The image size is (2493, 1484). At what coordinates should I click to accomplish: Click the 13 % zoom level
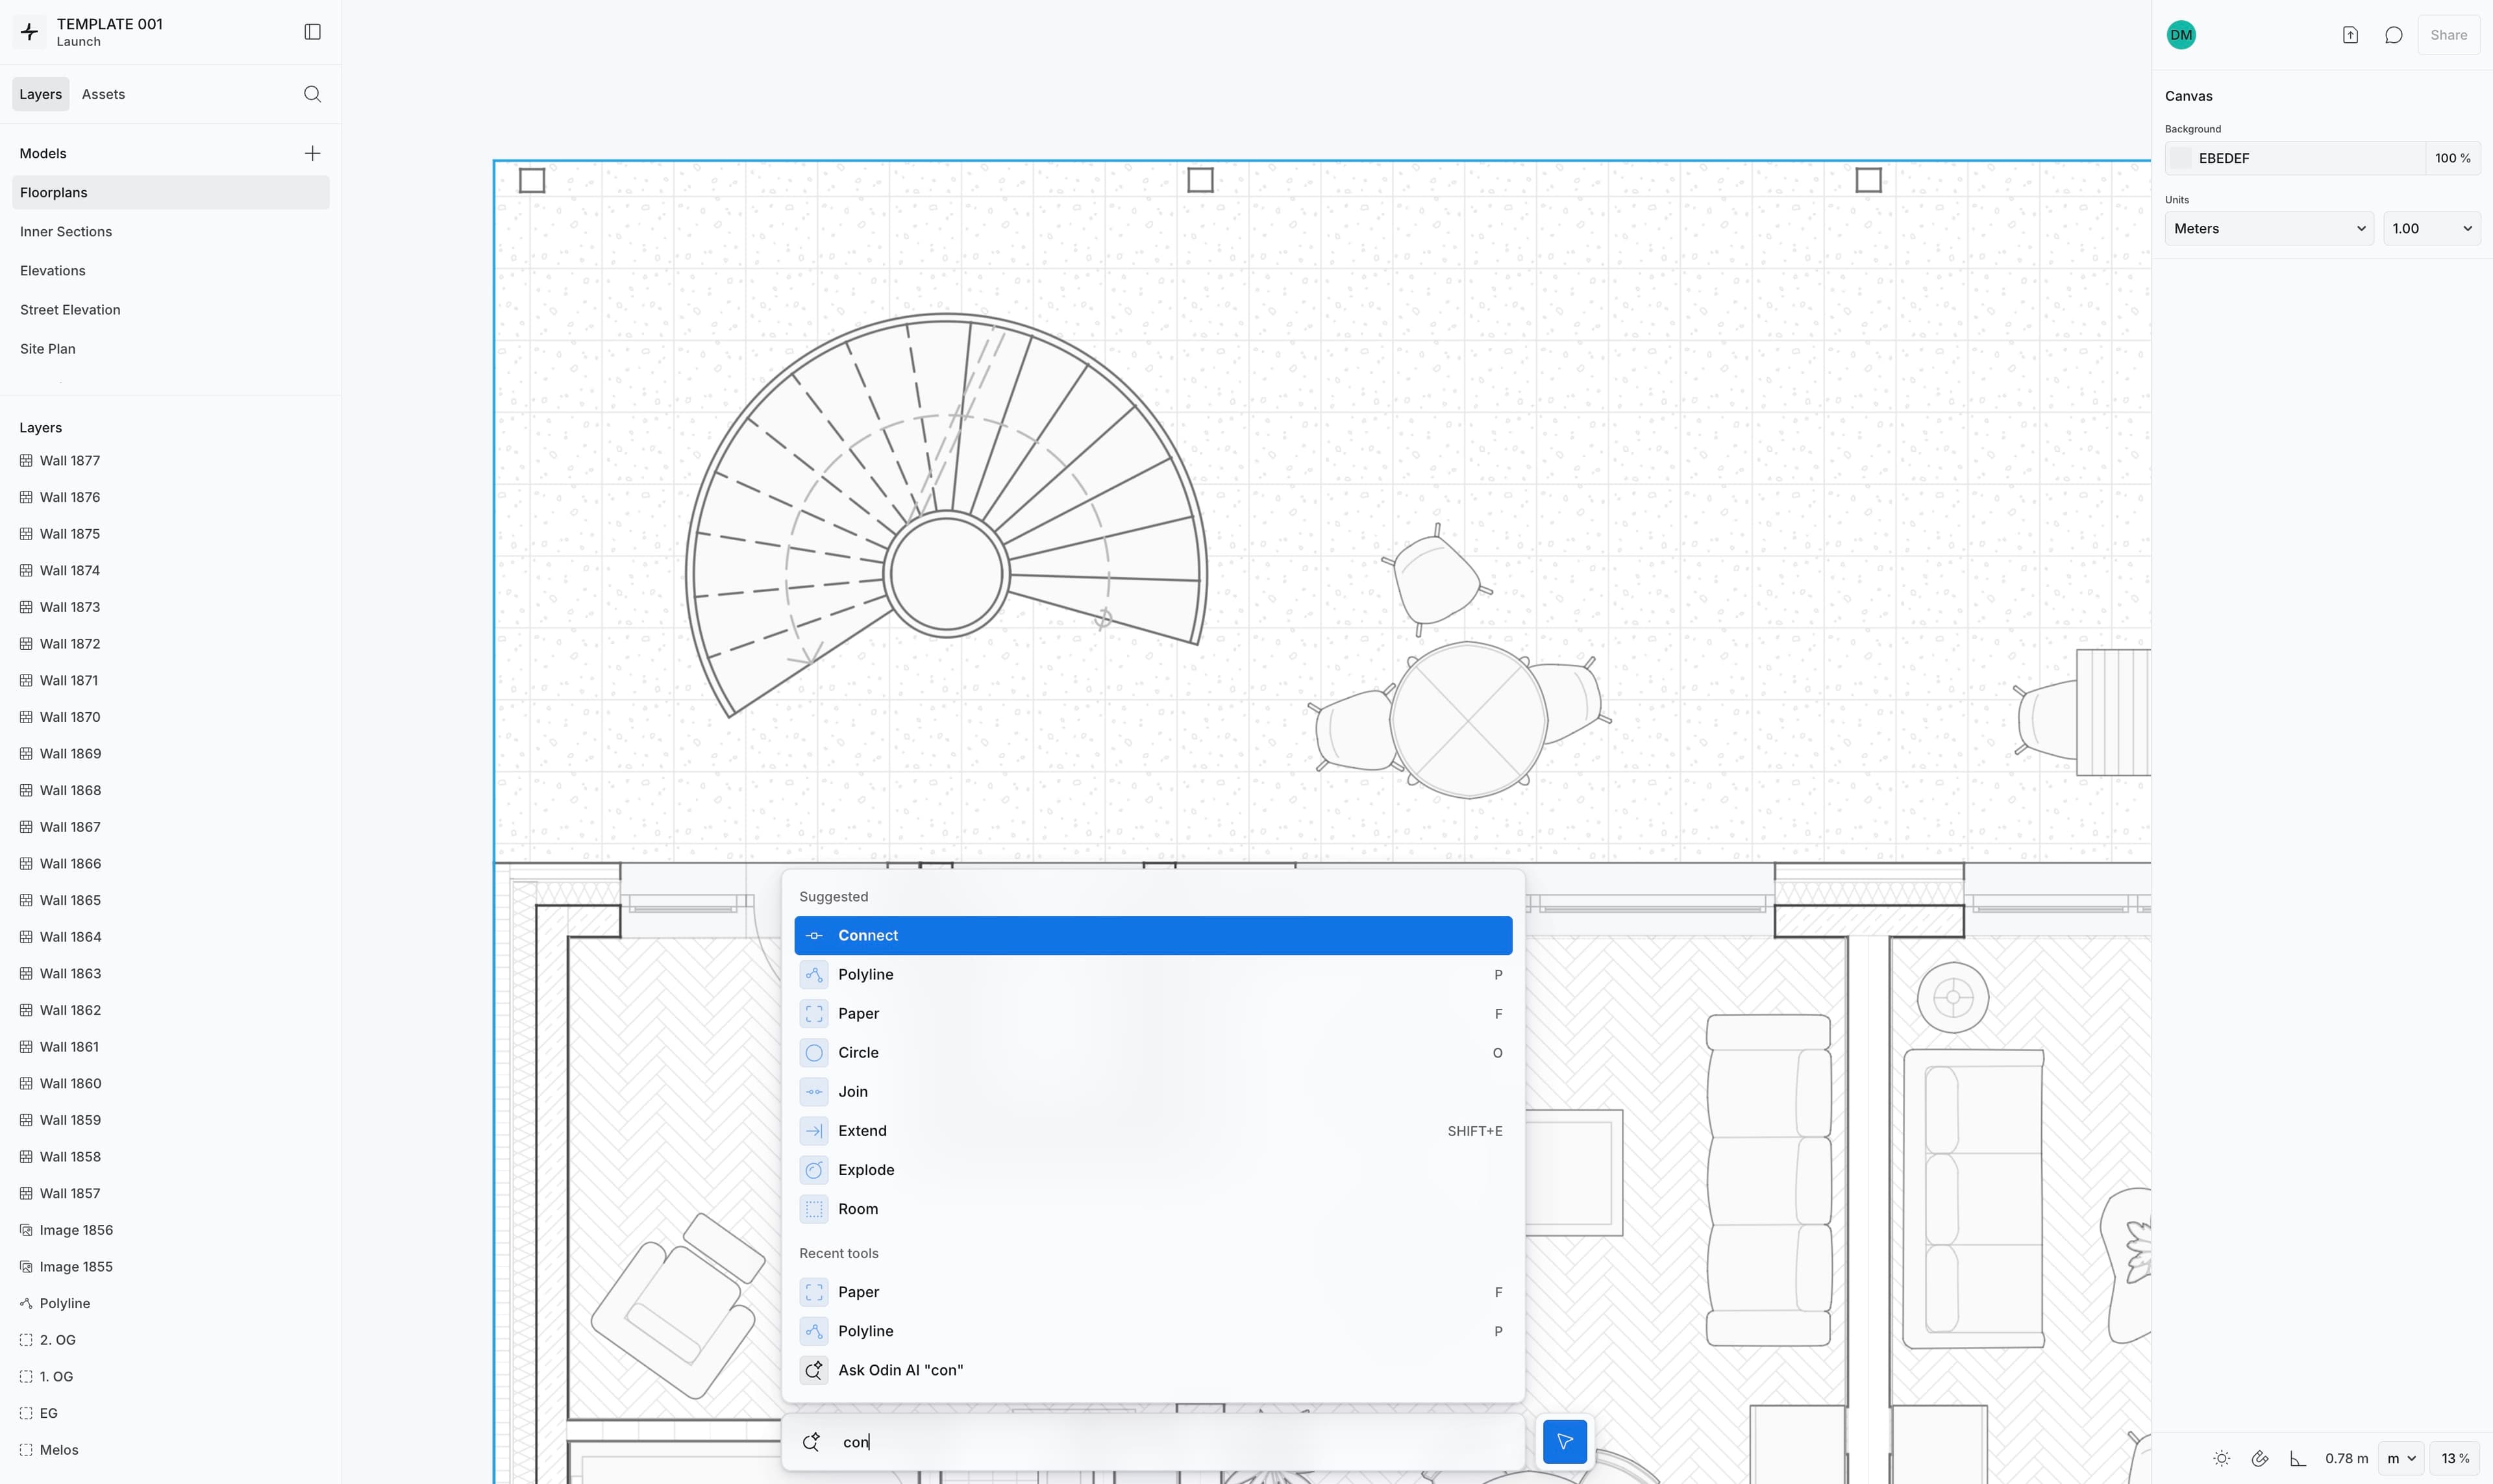[x=2455, y=1458]
